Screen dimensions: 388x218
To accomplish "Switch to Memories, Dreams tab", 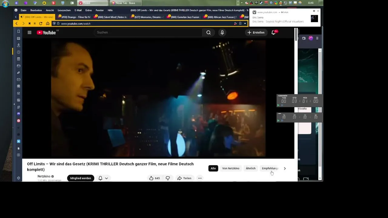I will (x=147, y=17).
